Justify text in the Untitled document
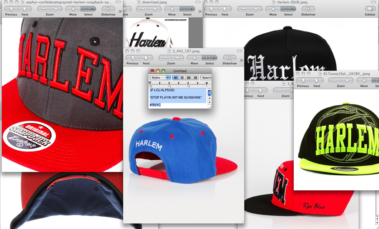 click(x=189, y=78)
